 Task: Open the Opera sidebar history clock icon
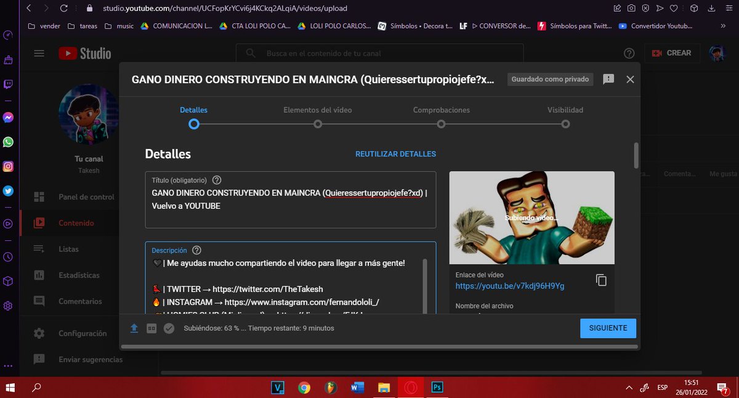point(8,256)
